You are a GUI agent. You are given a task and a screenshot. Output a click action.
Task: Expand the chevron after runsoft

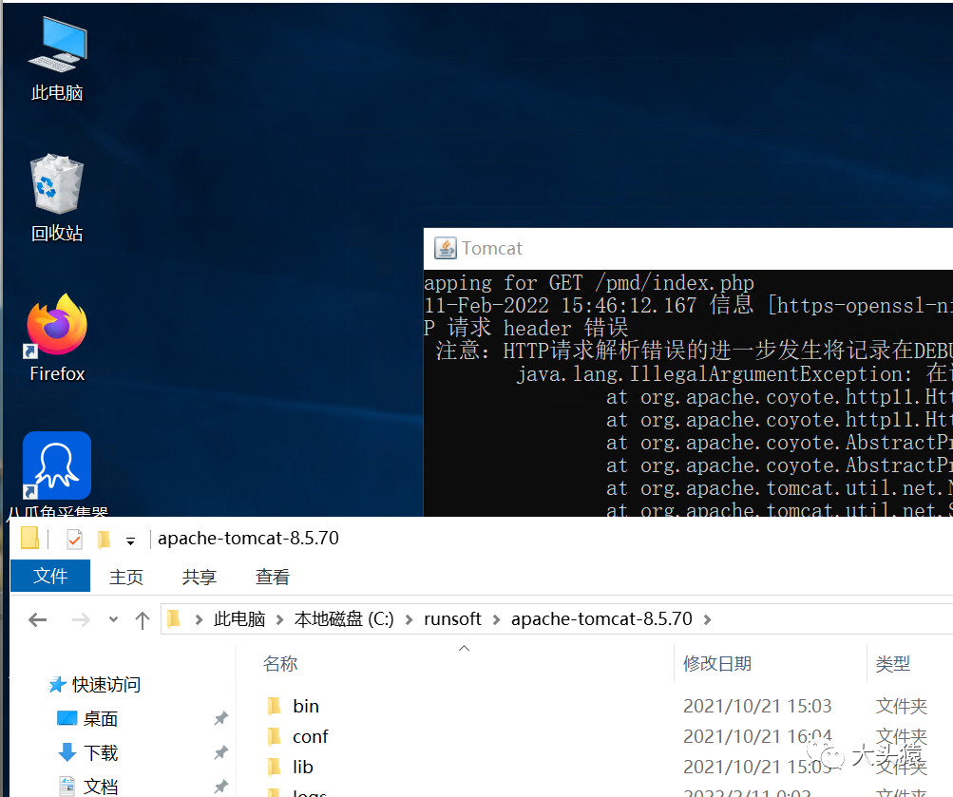click(497, 619)
